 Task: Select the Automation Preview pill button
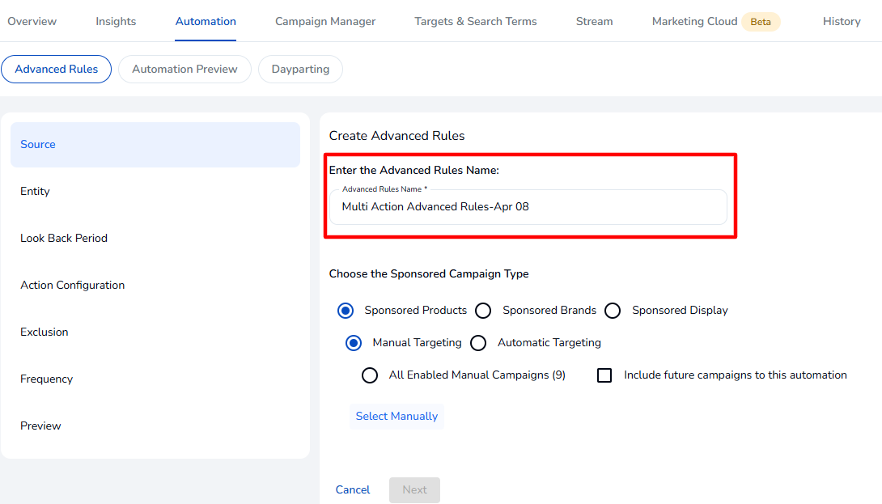click(184, 69)
